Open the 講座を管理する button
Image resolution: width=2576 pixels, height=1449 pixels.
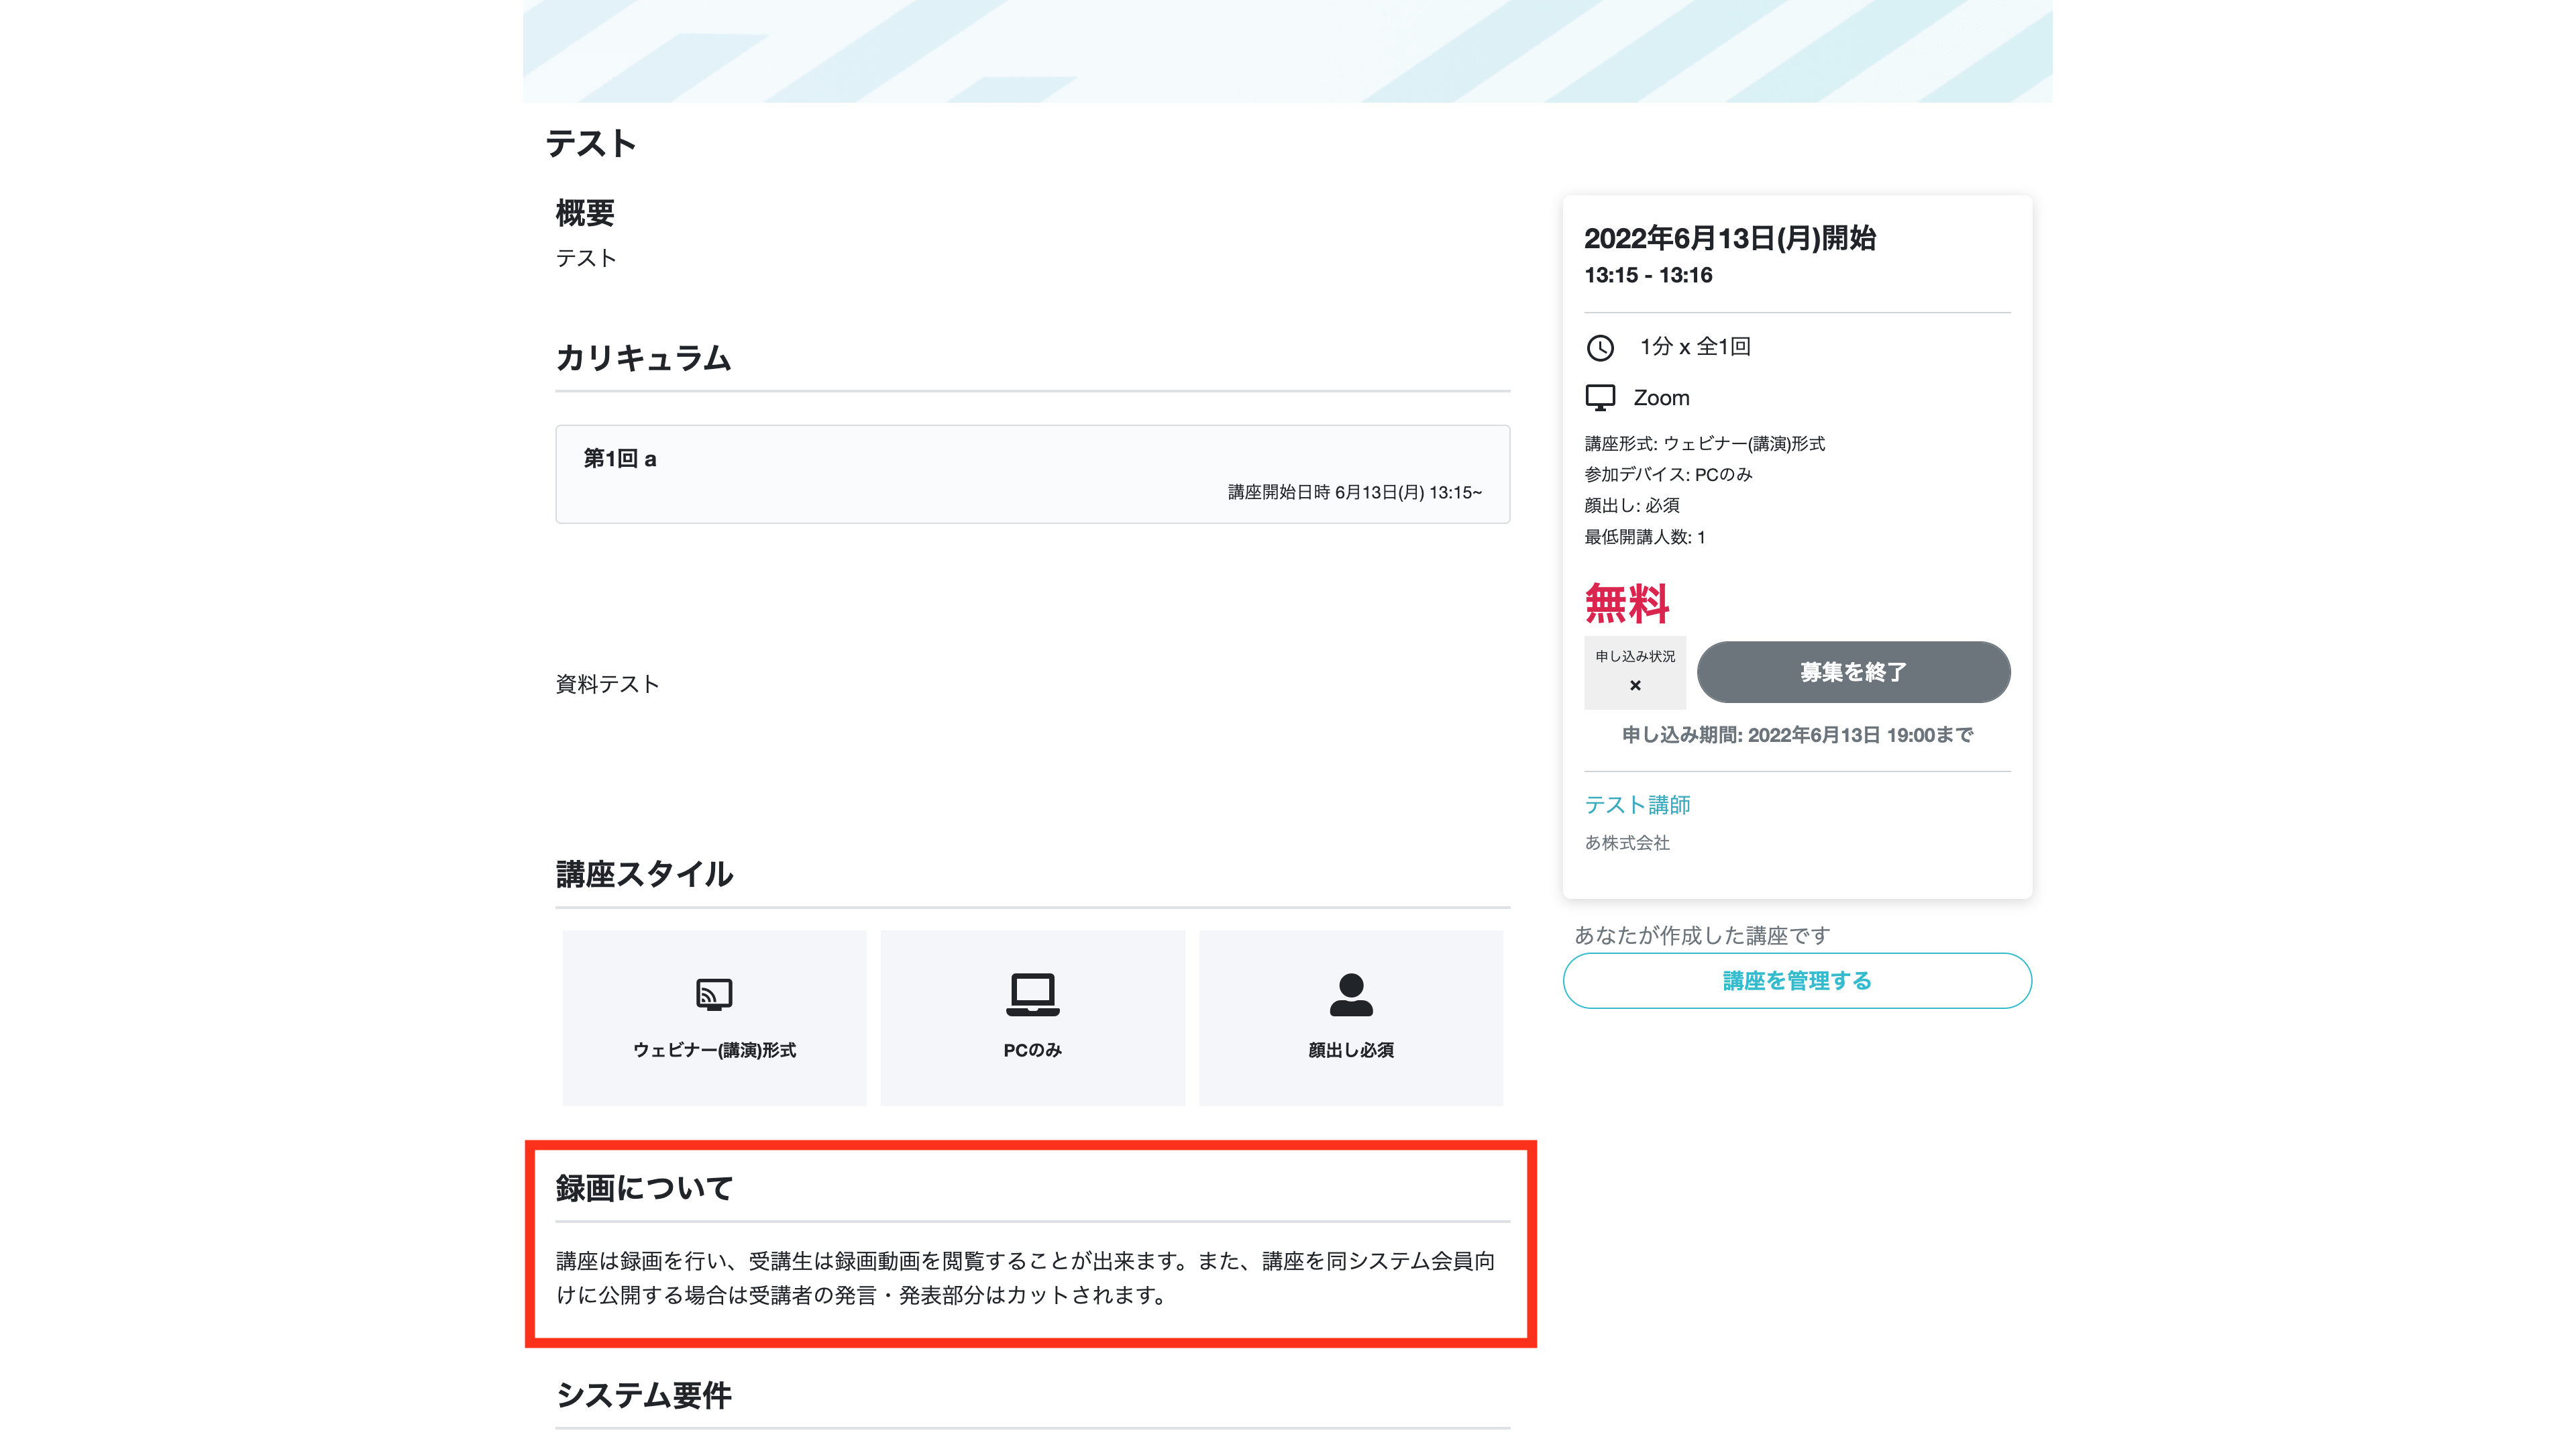[x=1797, y=980]
